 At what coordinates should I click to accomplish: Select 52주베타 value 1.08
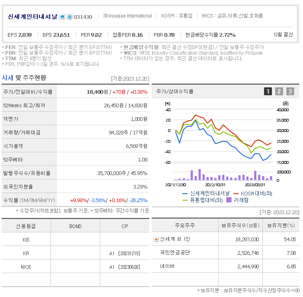(143, 159)
